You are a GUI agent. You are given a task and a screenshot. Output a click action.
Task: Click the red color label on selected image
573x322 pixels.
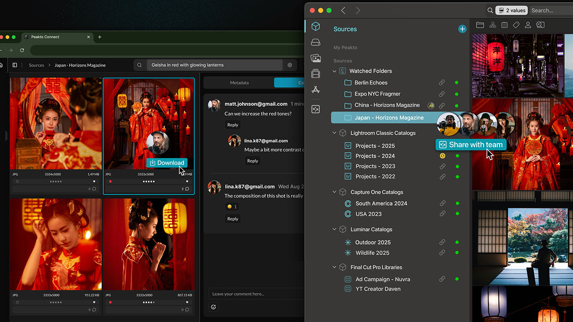click(111, 182)
